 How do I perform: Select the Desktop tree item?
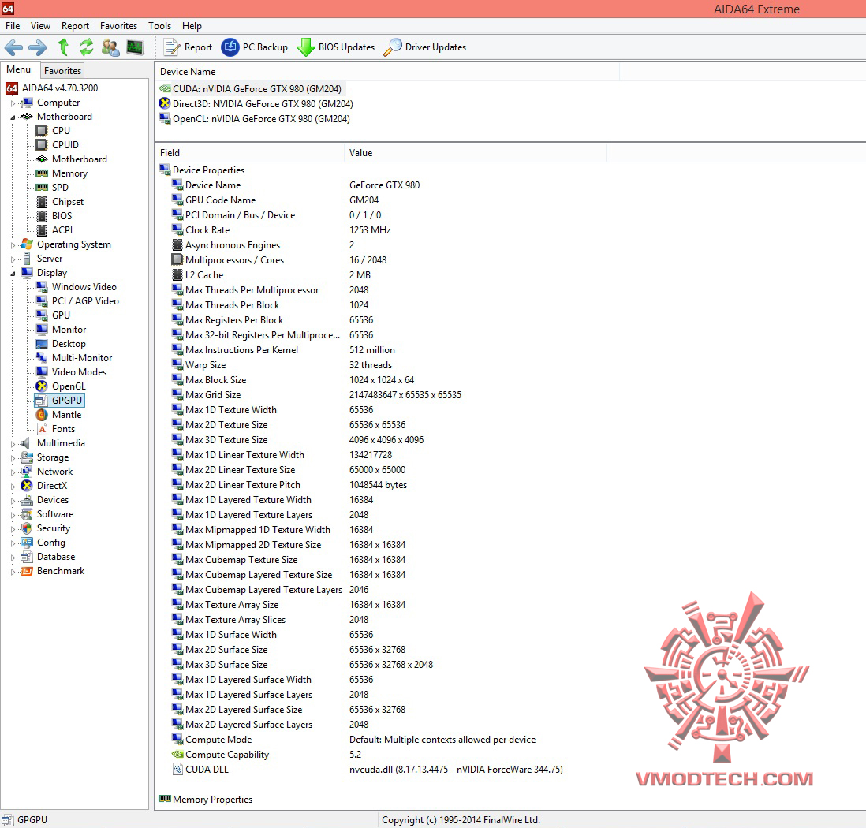[x=69, y=344]
